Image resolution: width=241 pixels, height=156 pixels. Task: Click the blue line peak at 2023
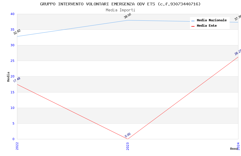[x=128, y=20]
